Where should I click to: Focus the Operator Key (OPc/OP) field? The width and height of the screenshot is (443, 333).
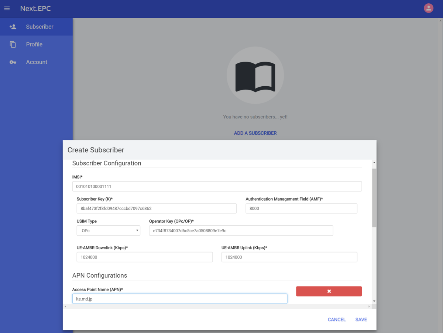pyautogui.click(x=241, y=230)
